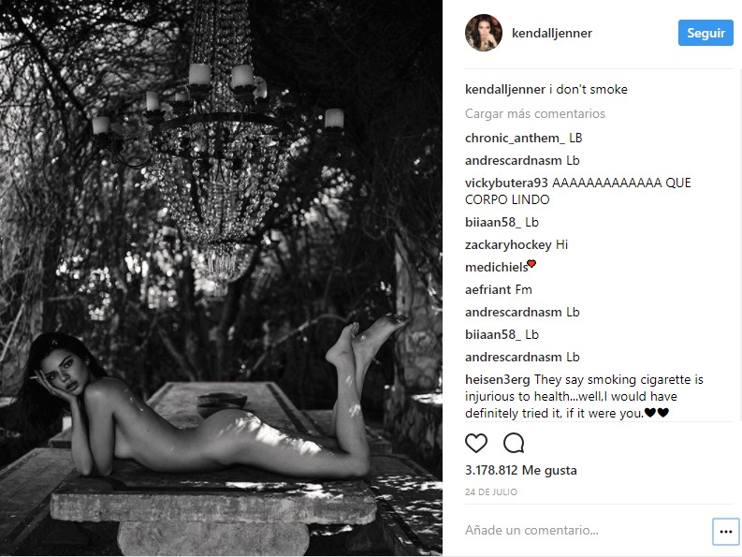
Task: Open the 24 DE JULIO post date
Action: (491, 492)
